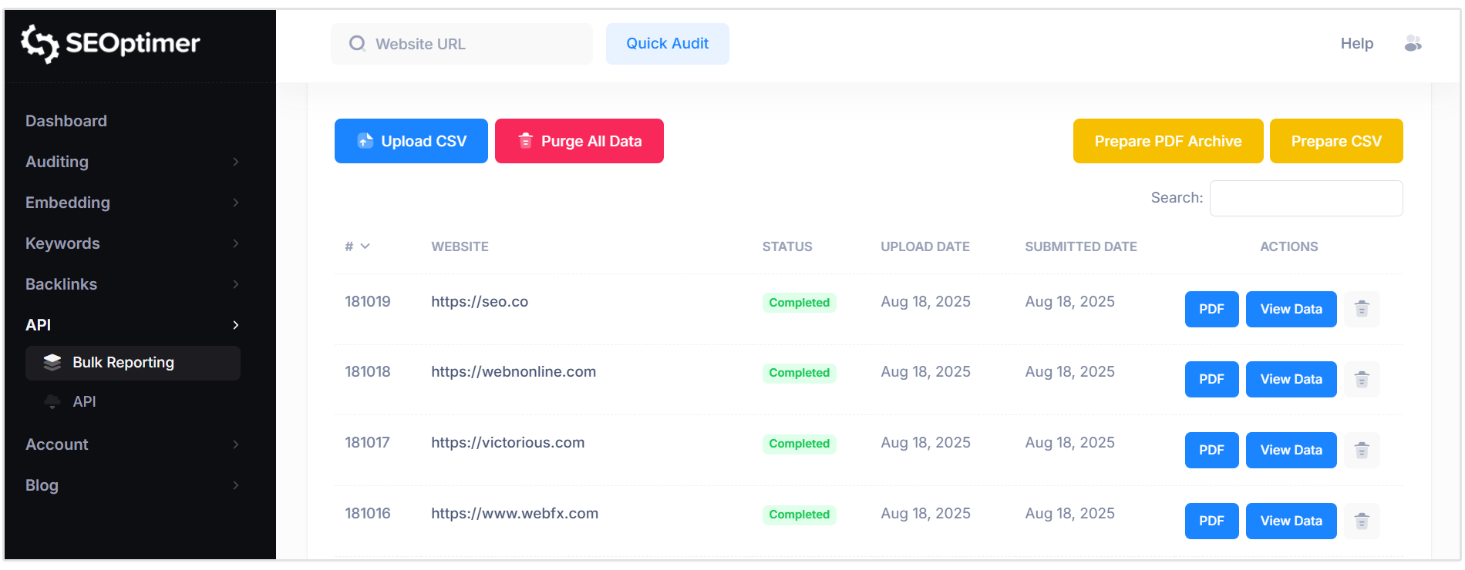Click the magnifier icon in Website URL bar

(x=357, y=44)
